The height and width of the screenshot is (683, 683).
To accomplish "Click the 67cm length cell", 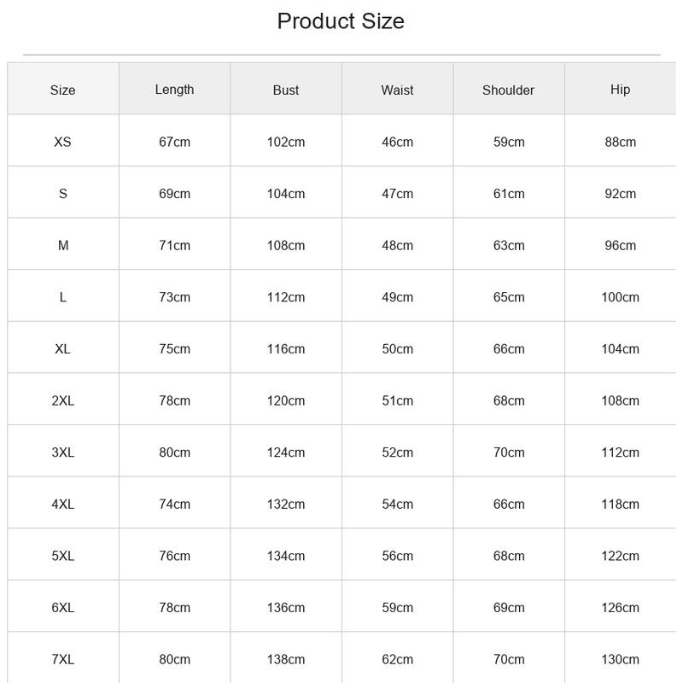I will [174, 142].
